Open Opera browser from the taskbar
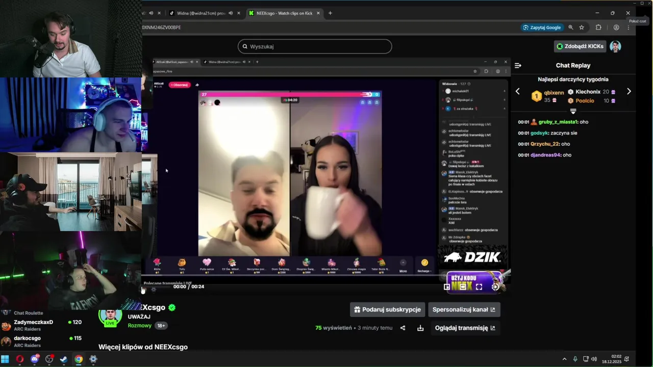This screenshot has width=653, height=367. pyautogui.click(x=20, y=359)
